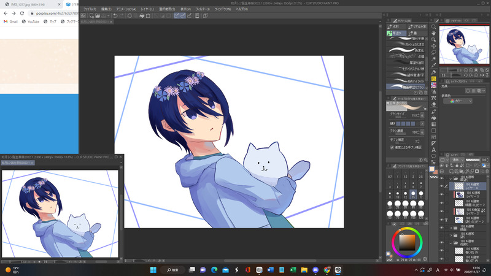The width and height of the screenshot is (491, 276).
Task: Select the Move layer tool
Action: pyautogui.click(x=434, y=46)
